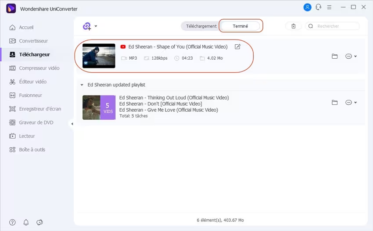Click the more options icon for Shape of You
Screen dimensions: 373x231
pos(348,56)
